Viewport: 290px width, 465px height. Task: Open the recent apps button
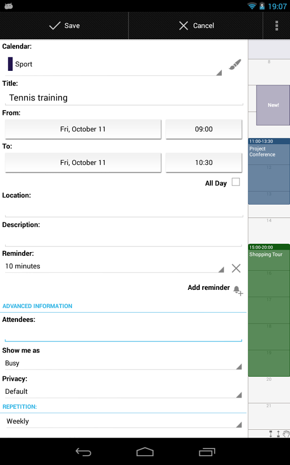207,452
